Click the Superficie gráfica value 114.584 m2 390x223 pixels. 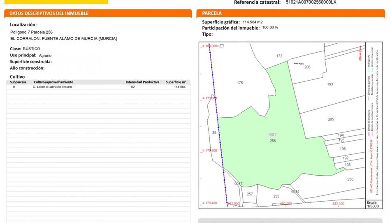click(x=253, y=22)
